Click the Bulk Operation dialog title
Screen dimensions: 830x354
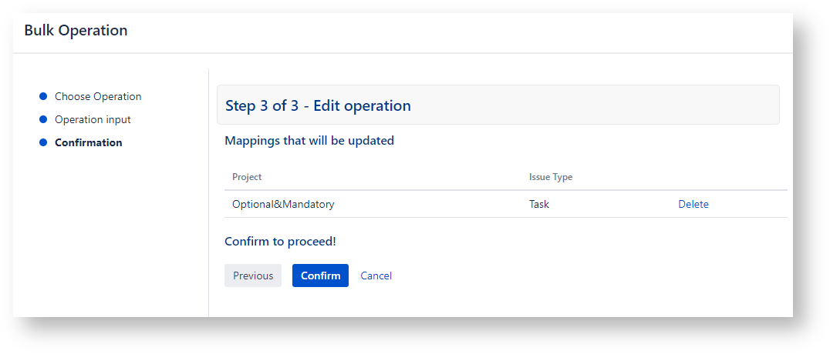[76, 31]
